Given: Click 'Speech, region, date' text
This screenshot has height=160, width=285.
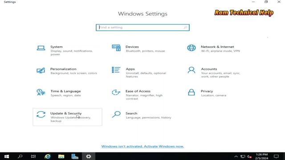Looking at the screenshot, I should tap(65, 96).
